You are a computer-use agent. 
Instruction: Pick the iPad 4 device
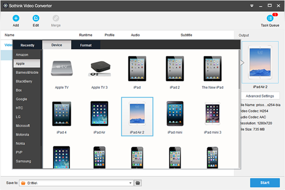click(x=62, y=117)
